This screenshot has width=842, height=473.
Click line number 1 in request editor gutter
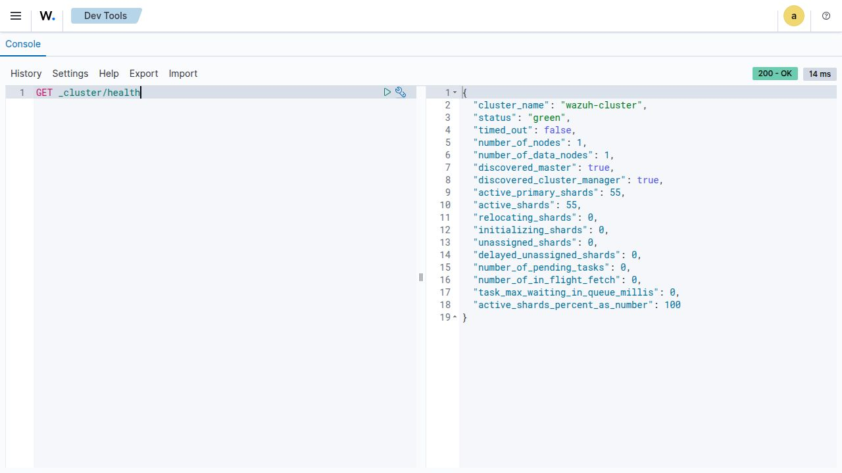[x=22, y=93]
